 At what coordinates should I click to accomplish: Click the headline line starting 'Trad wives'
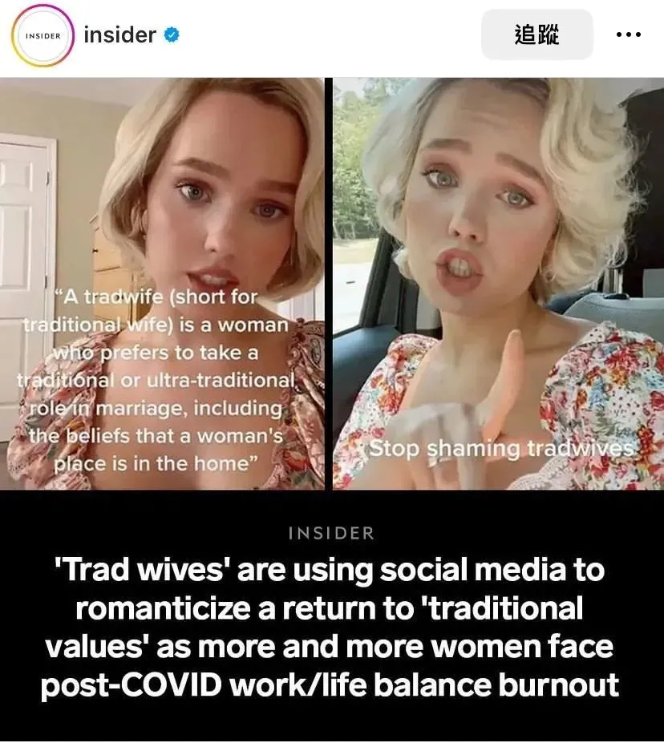tap(330, 570)
